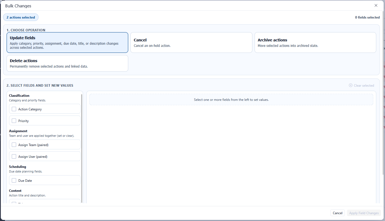The height and width of the screenshot is (221, 385).
Task: Click the "0 fields selected" counter
Action: [x=367, y=17]
